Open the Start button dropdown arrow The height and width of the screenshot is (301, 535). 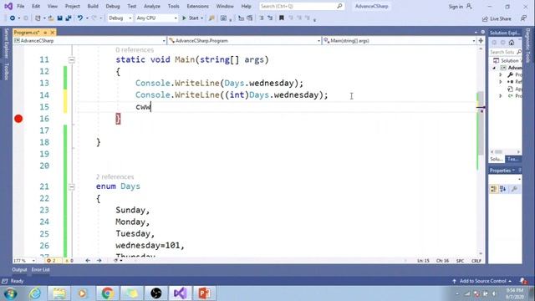(201, 18)
